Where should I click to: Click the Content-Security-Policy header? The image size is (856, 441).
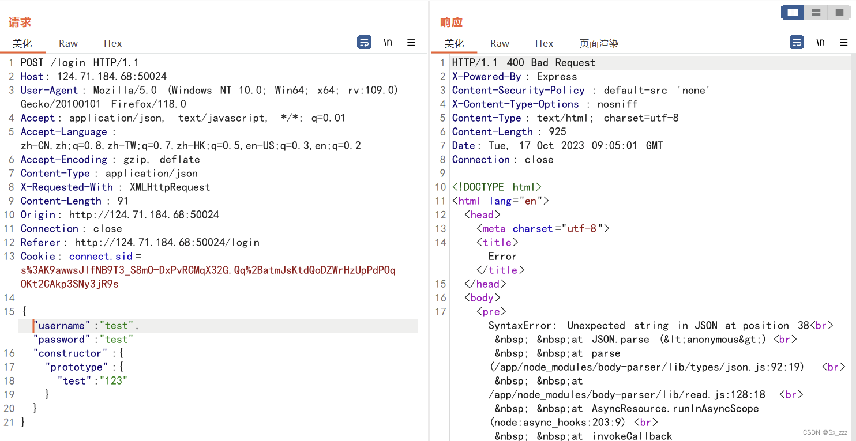581,91
